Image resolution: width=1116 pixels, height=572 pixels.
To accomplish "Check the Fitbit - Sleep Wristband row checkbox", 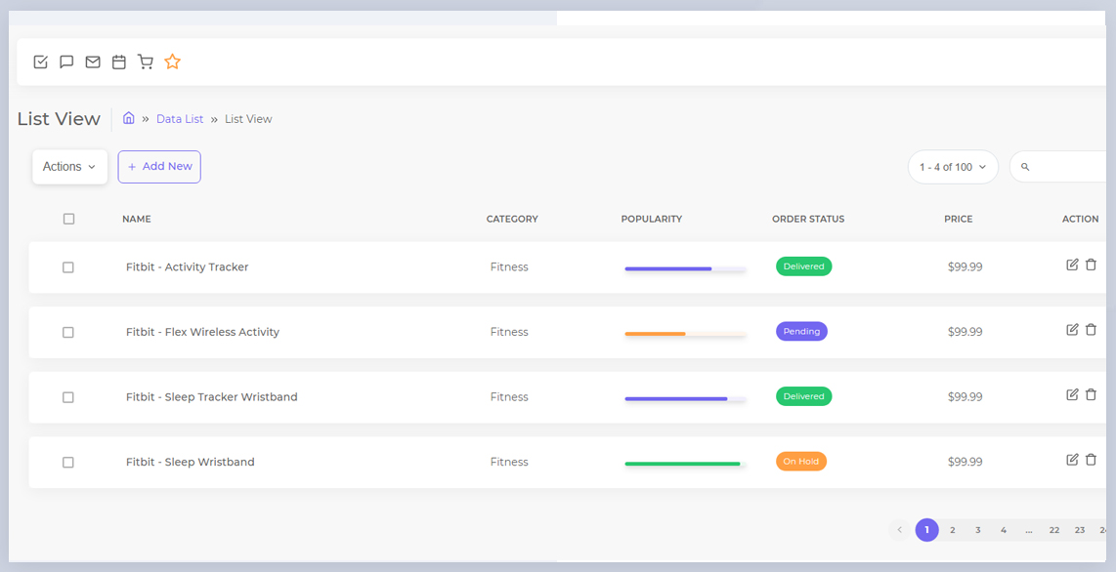I will click(x=67, y=462).
